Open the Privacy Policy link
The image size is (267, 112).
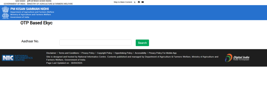[x=88, y=53]
